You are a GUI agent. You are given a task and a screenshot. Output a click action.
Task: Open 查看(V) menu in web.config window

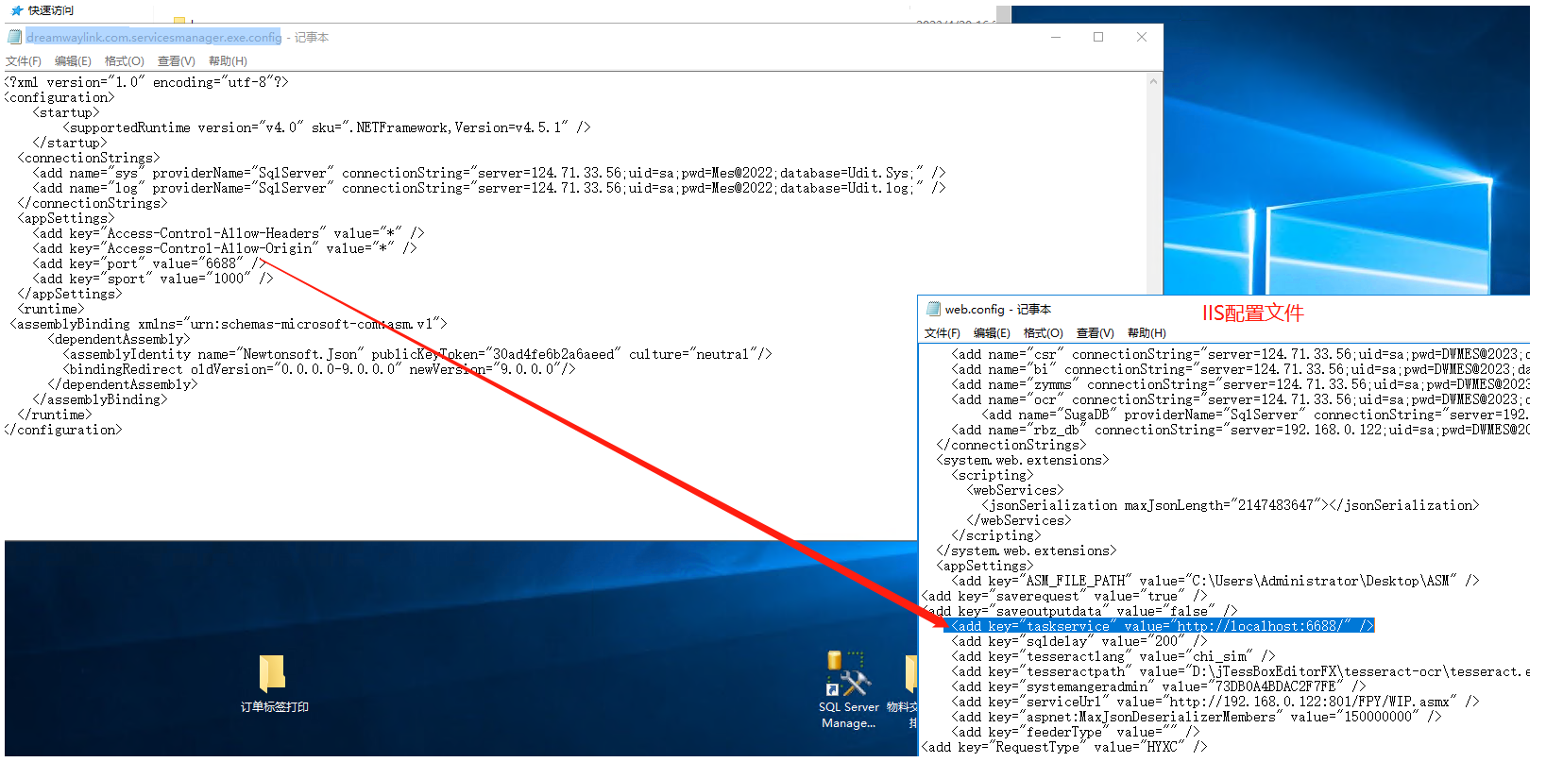tap(1095, 333)
